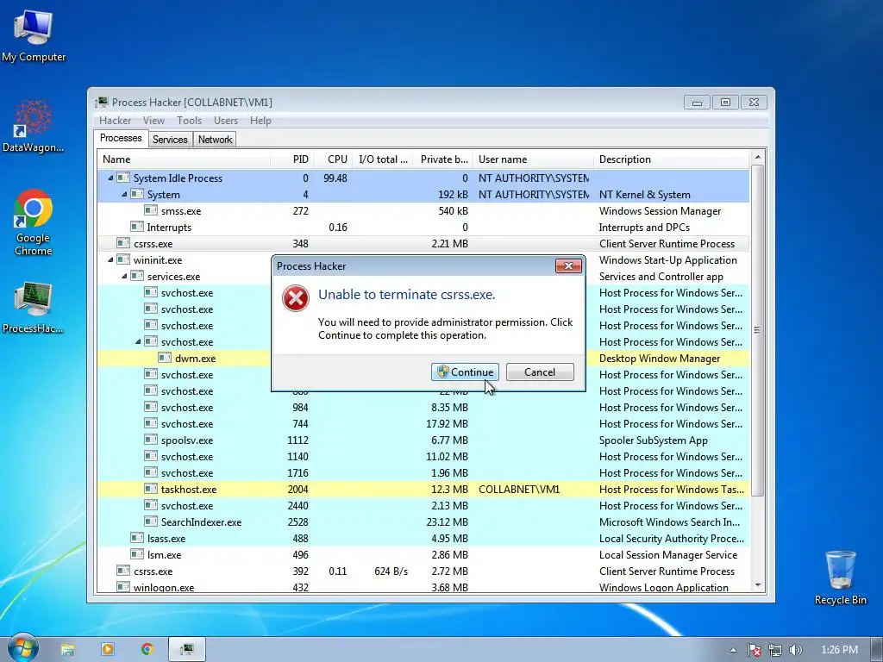Click the 1:26 PM taskbar clock
The image size is (883, 662).
[840, 650]
